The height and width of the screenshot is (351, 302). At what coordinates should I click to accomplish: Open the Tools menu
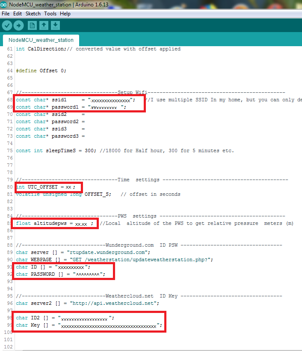coord(50,14)
